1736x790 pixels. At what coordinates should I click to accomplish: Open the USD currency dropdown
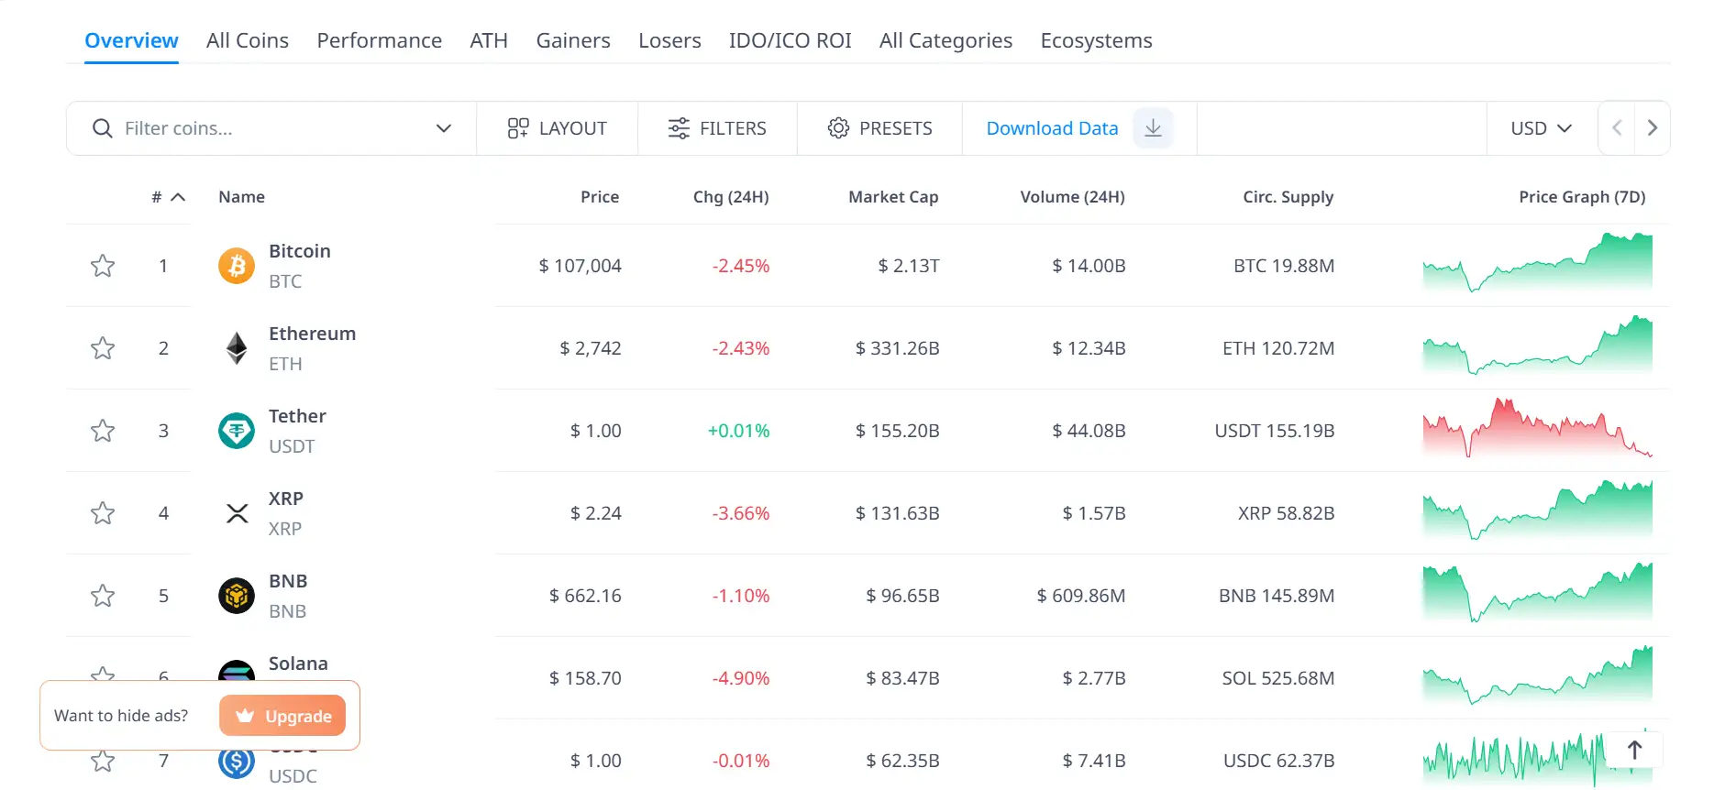(1541, 128)
